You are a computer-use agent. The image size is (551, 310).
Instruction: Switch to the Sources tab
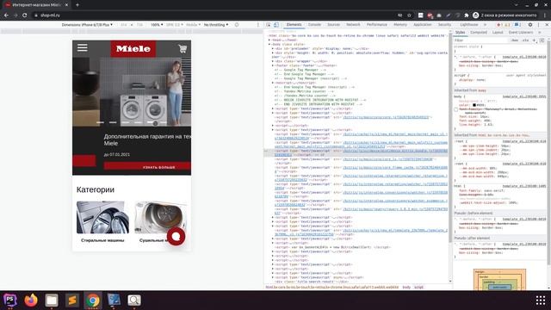[x=333, y=25]
